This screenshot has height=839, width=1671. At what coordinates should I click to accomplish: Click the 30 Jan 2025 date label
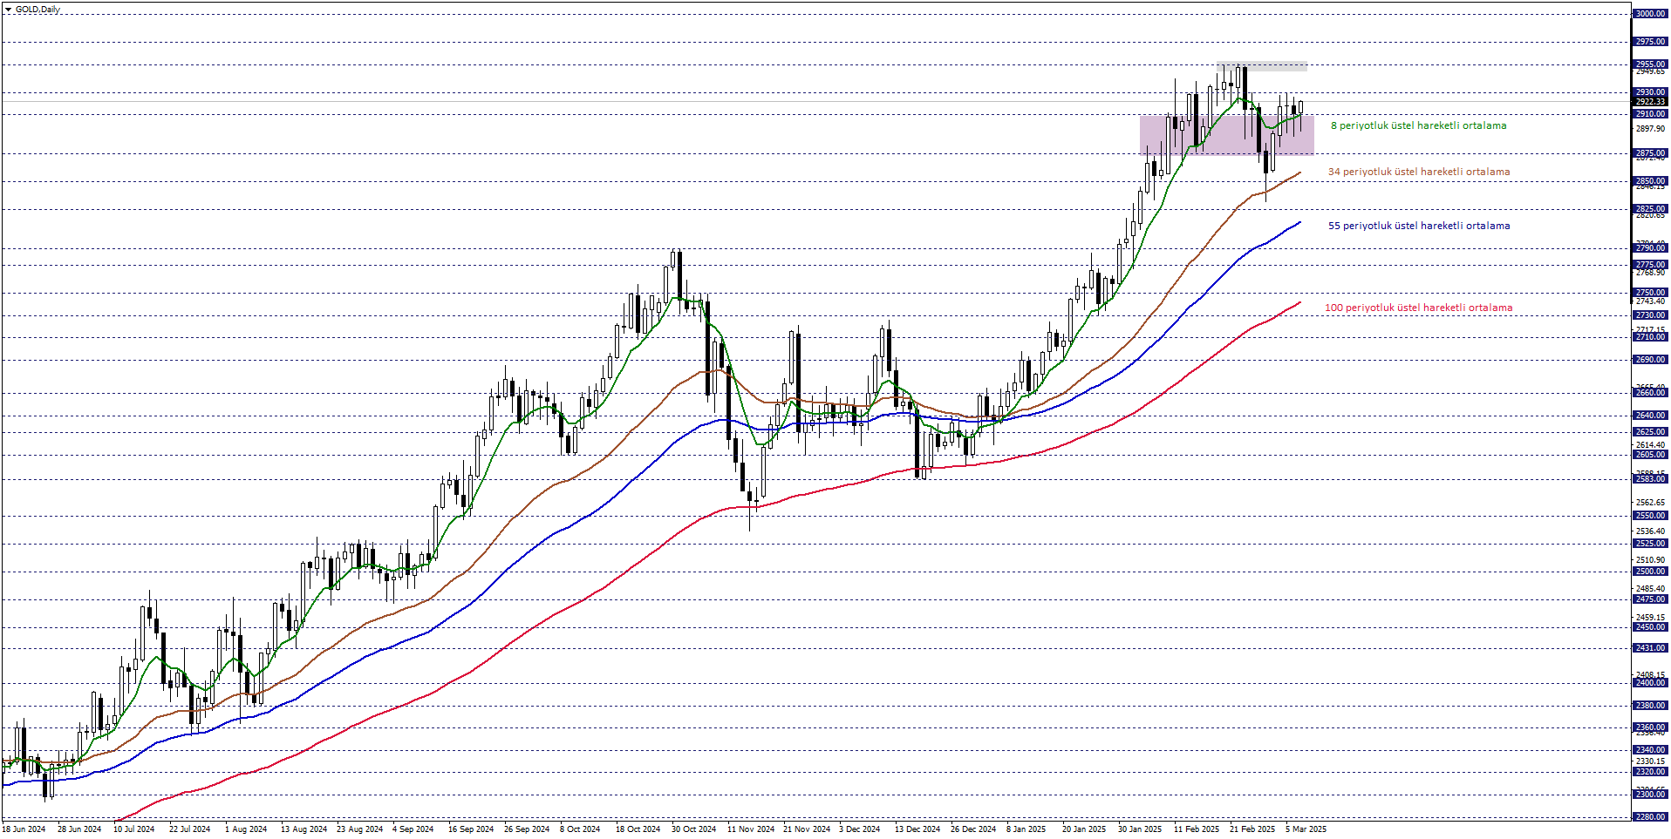1140,829
